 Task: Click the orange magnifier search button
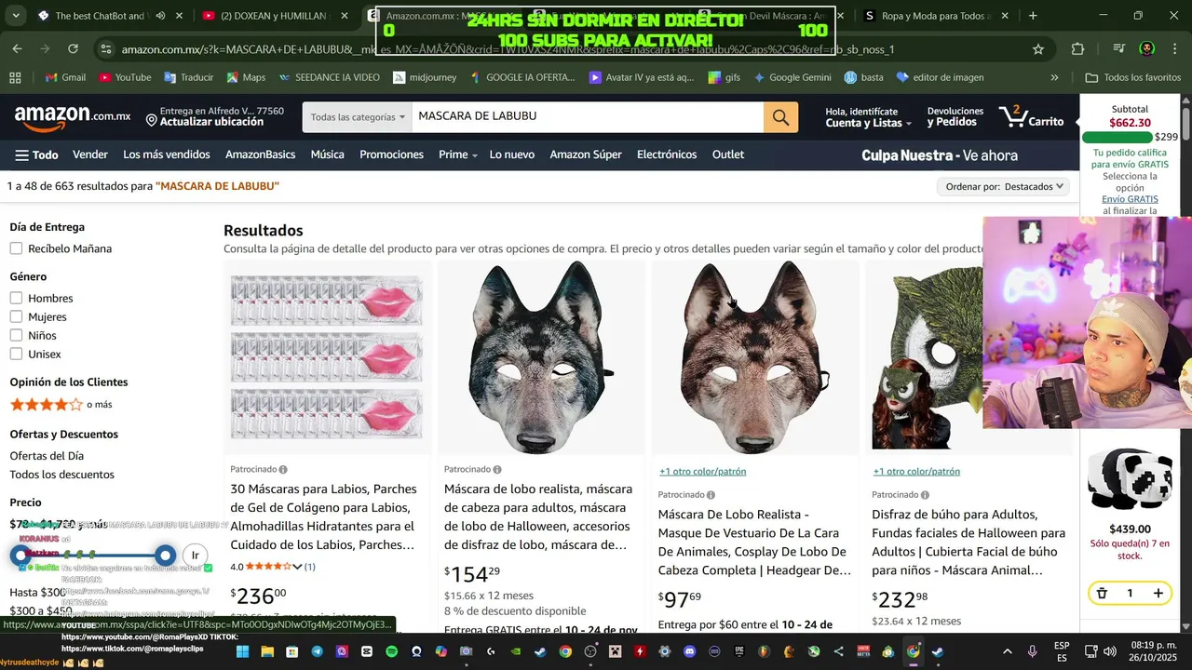(780, 117)
